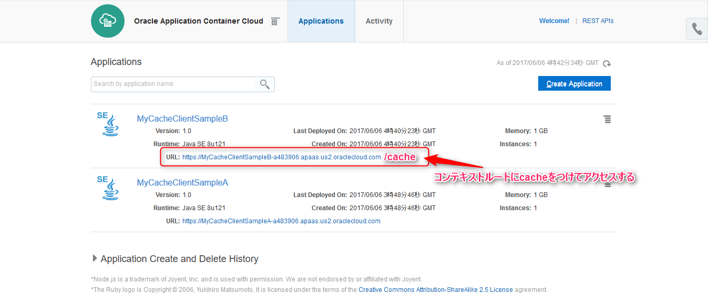The width and height of the screenshot is (708, 294).
Task: Click the 'As of 2017/06/06' timestamp text
Action: point(547,63)
